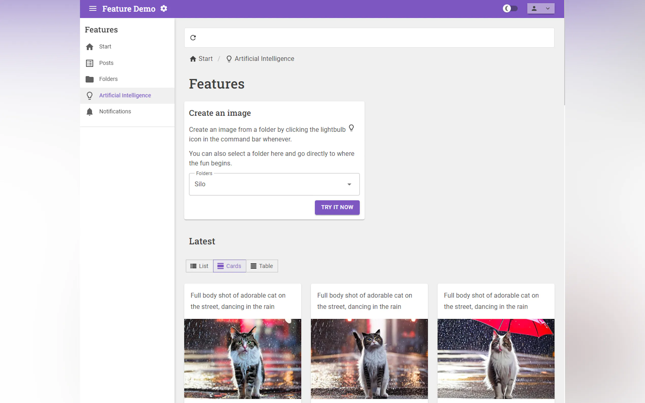The width and height of the screenshot is (645, 403).
Task: Select the Cards view toggle
Action: [229, 266]
